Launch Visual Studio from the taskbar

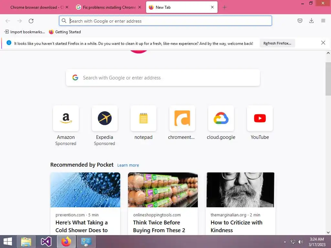coord(46,242)
